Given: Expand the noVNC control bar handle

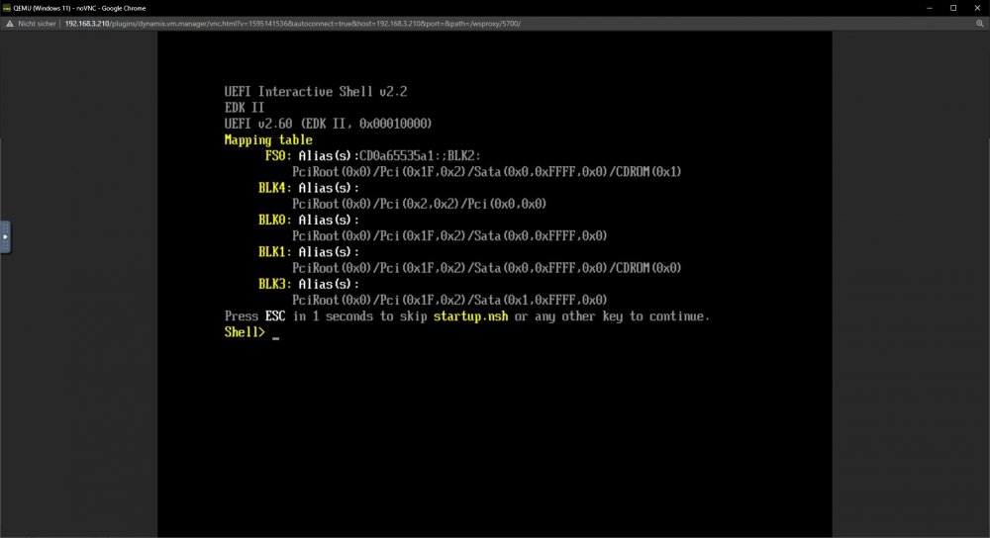Looking at the screenshot, I should pyautogui.click(x=5, y=236).
